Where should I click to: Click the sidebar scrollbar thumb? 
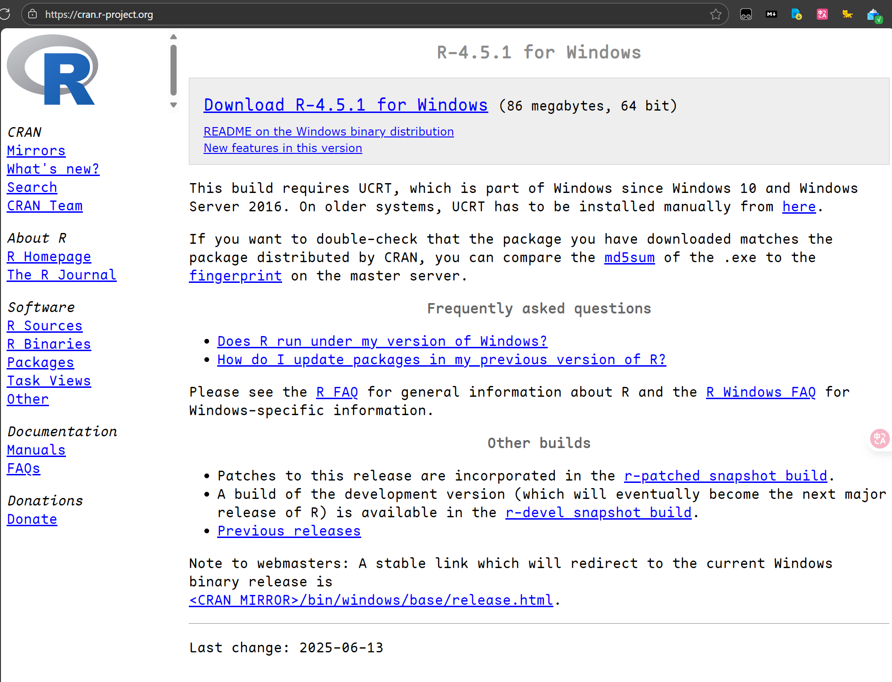173,70
